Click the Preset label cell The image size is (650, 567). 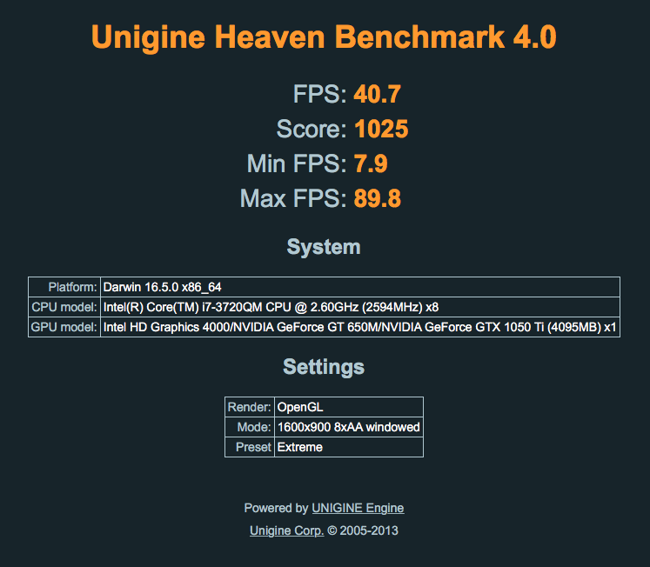point(250,447)
